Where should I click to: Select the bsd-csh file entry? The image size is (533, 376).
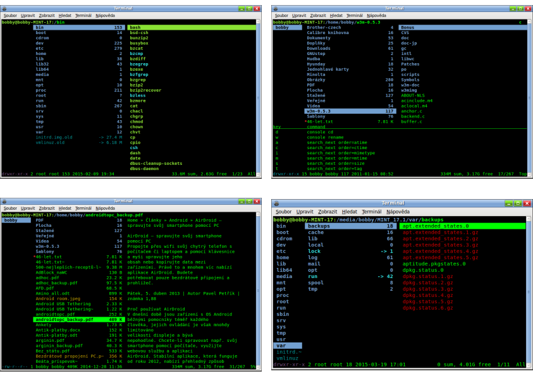(138, 33)
